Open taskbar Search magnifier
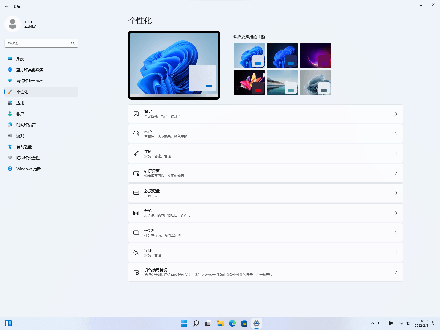Image resolution: width=440 pixels, height=330 pixels. (x=196, y=323)
